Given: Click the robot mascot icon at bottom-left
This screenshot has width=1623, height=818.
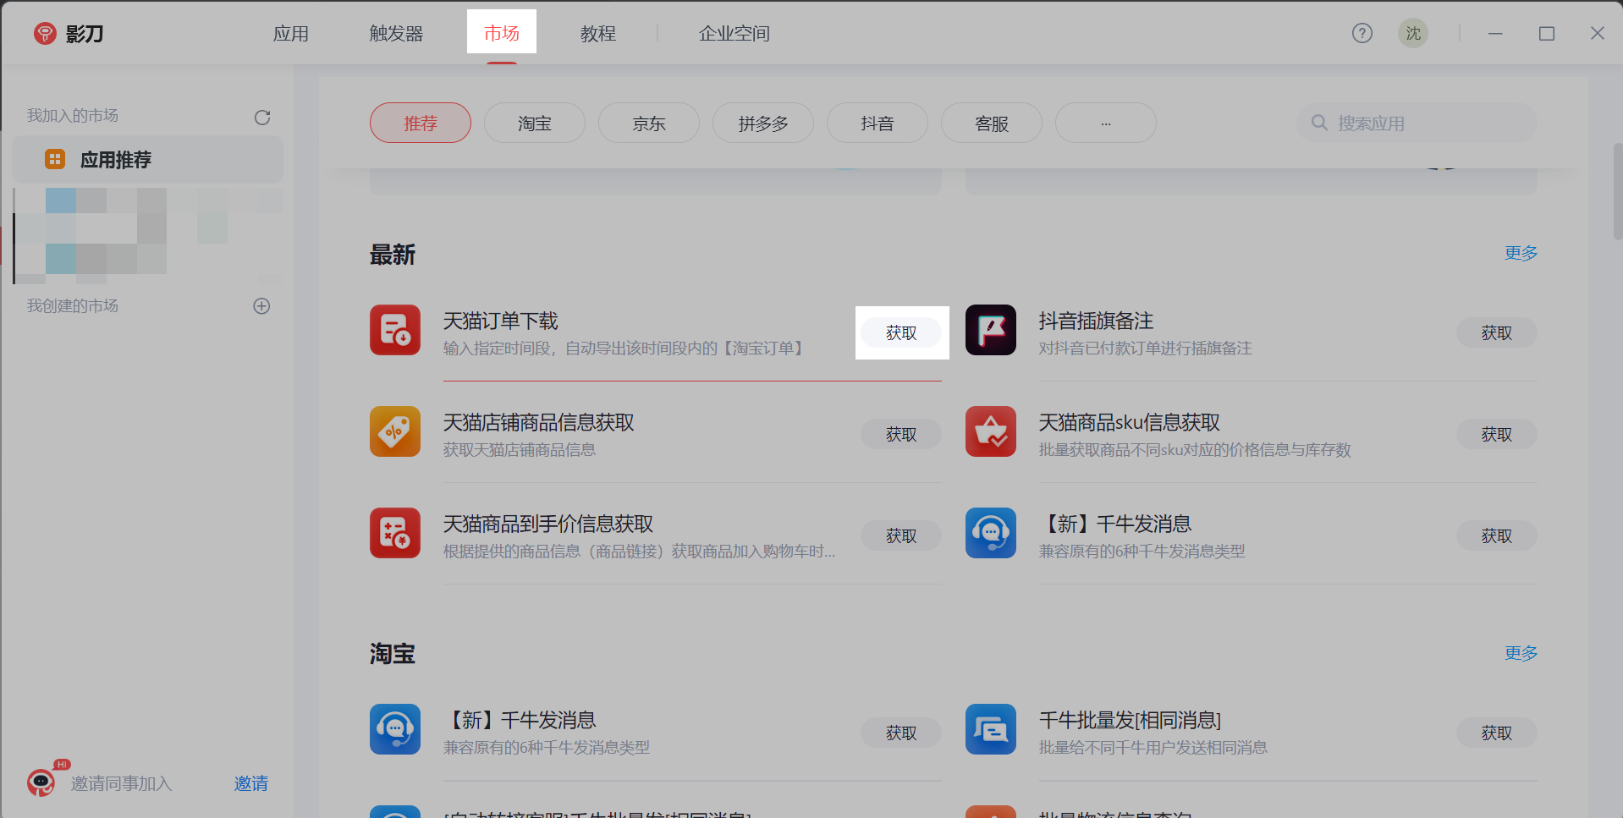Looking at the screenshot, I should click(41, 782).
